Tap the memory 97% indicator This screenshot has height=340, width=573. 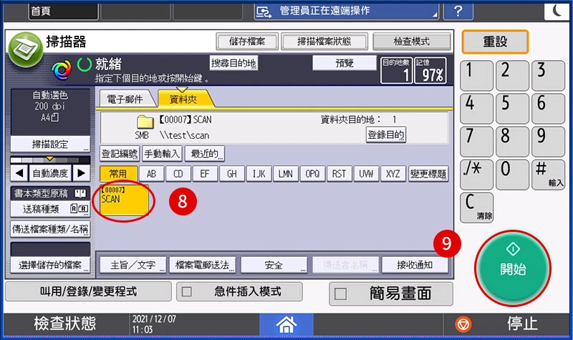point(430,70)
